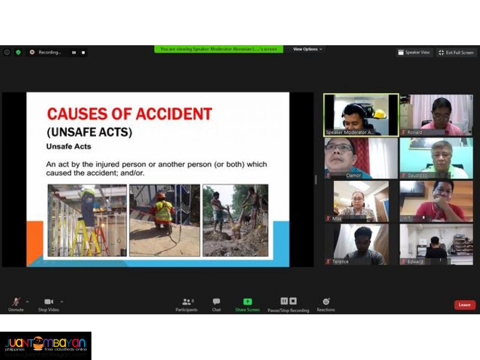Pause recording using the Pause/Stop Recording control
480x360 pixels.
[x=284, y=302]
